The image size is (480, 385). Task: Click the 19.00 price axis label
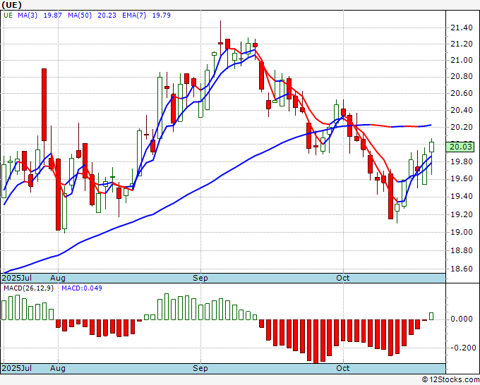click(462, 232)
